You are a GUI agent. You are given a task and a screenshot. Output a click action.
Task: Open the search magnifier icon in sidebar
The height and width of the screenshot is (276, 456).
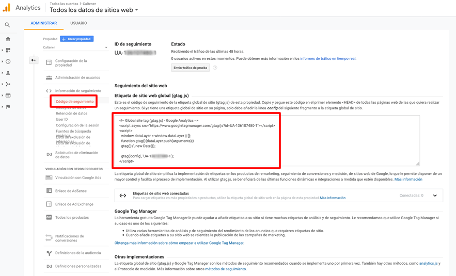point(8,25)
